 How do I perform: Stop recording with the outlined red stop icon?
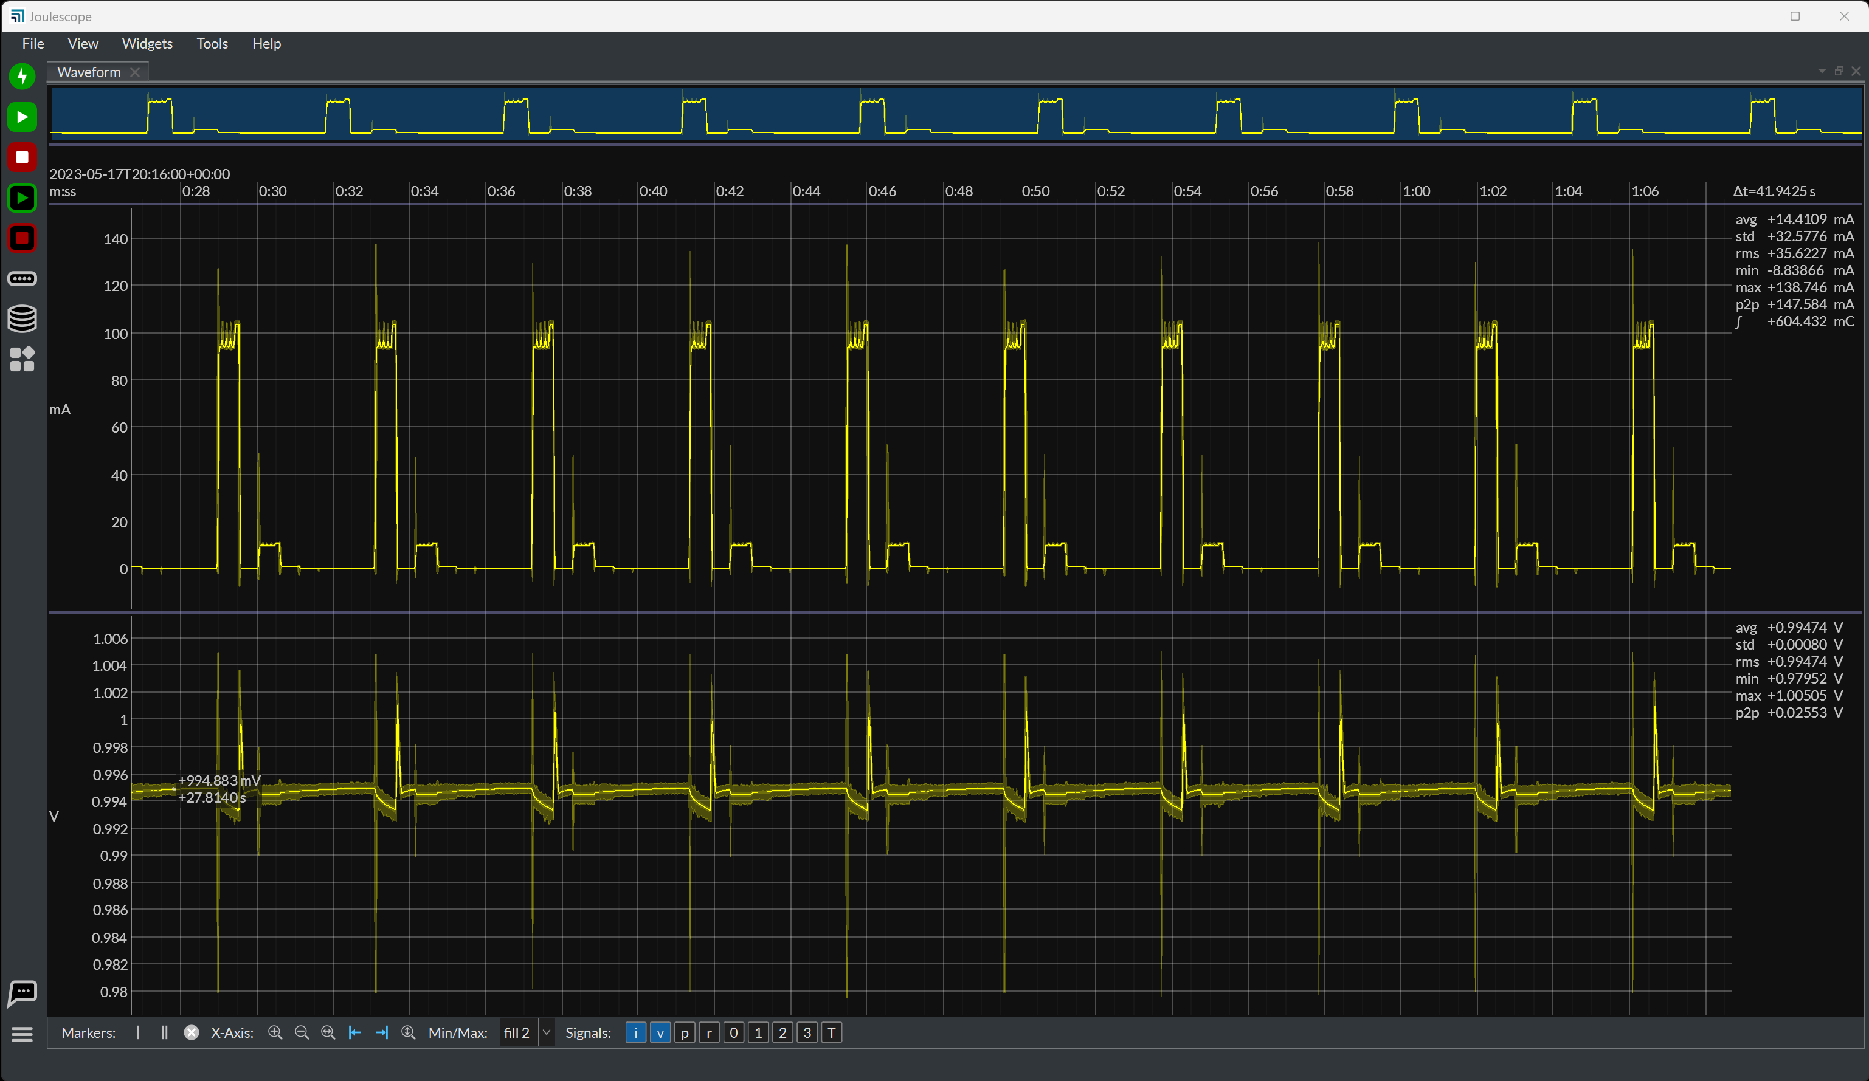coord(22,238)
